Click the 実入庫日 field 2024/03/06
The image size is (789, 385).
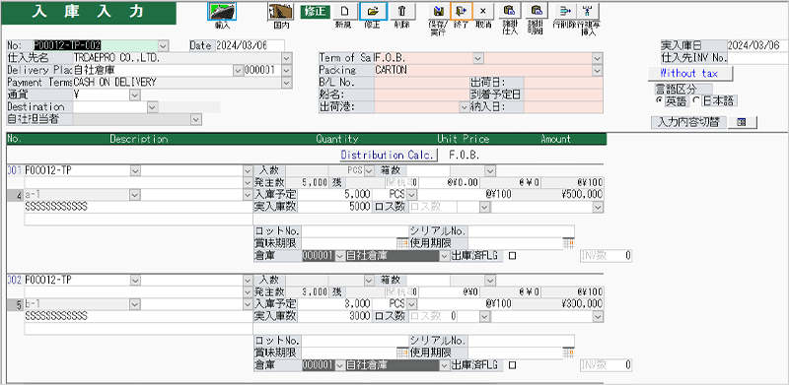pyautogui.click(x=757, y=45)
